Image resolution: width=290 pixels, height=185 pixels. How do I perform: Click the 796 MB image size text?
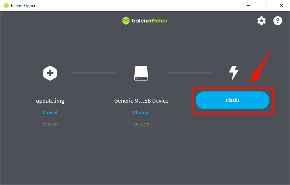point(50,125)
